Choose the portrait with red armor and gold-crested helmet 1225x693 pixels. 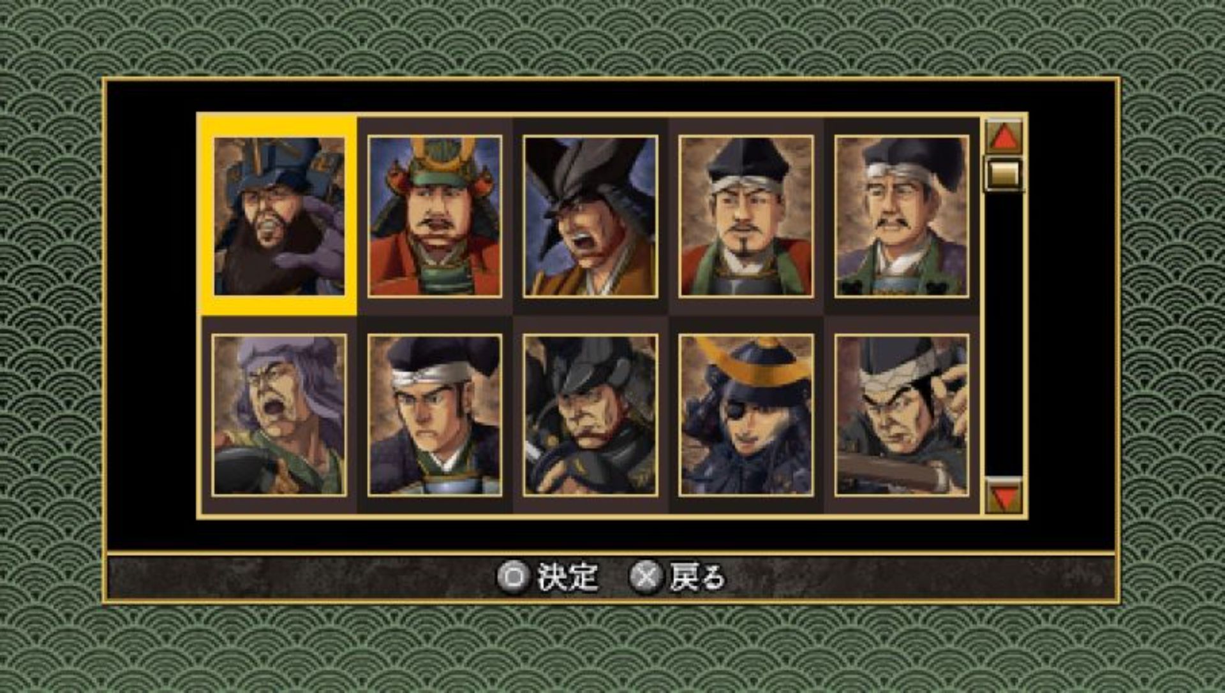[x=434, y=216]
